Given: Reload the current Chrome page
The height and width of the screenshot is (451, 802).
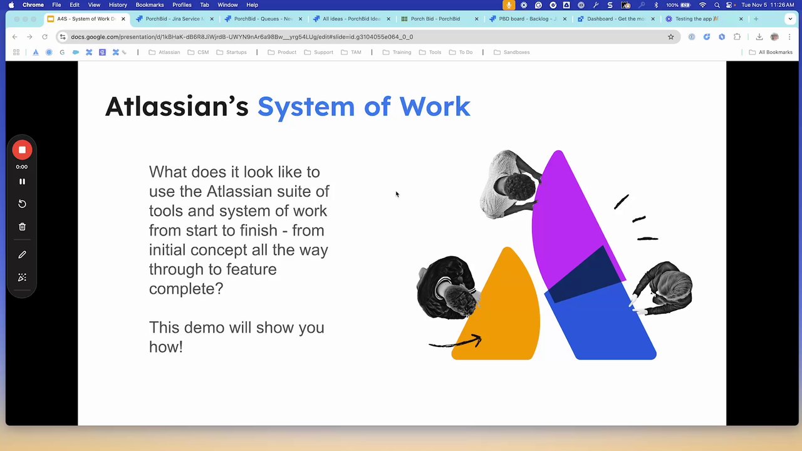Looking at the screenshot, I should (x=44, y=37).
